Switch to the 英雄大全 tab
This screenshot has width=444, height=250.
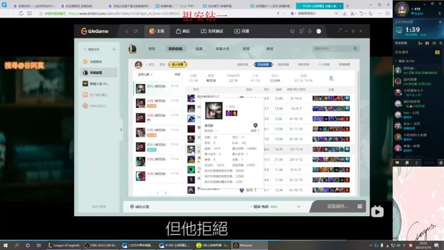point(223,49)
